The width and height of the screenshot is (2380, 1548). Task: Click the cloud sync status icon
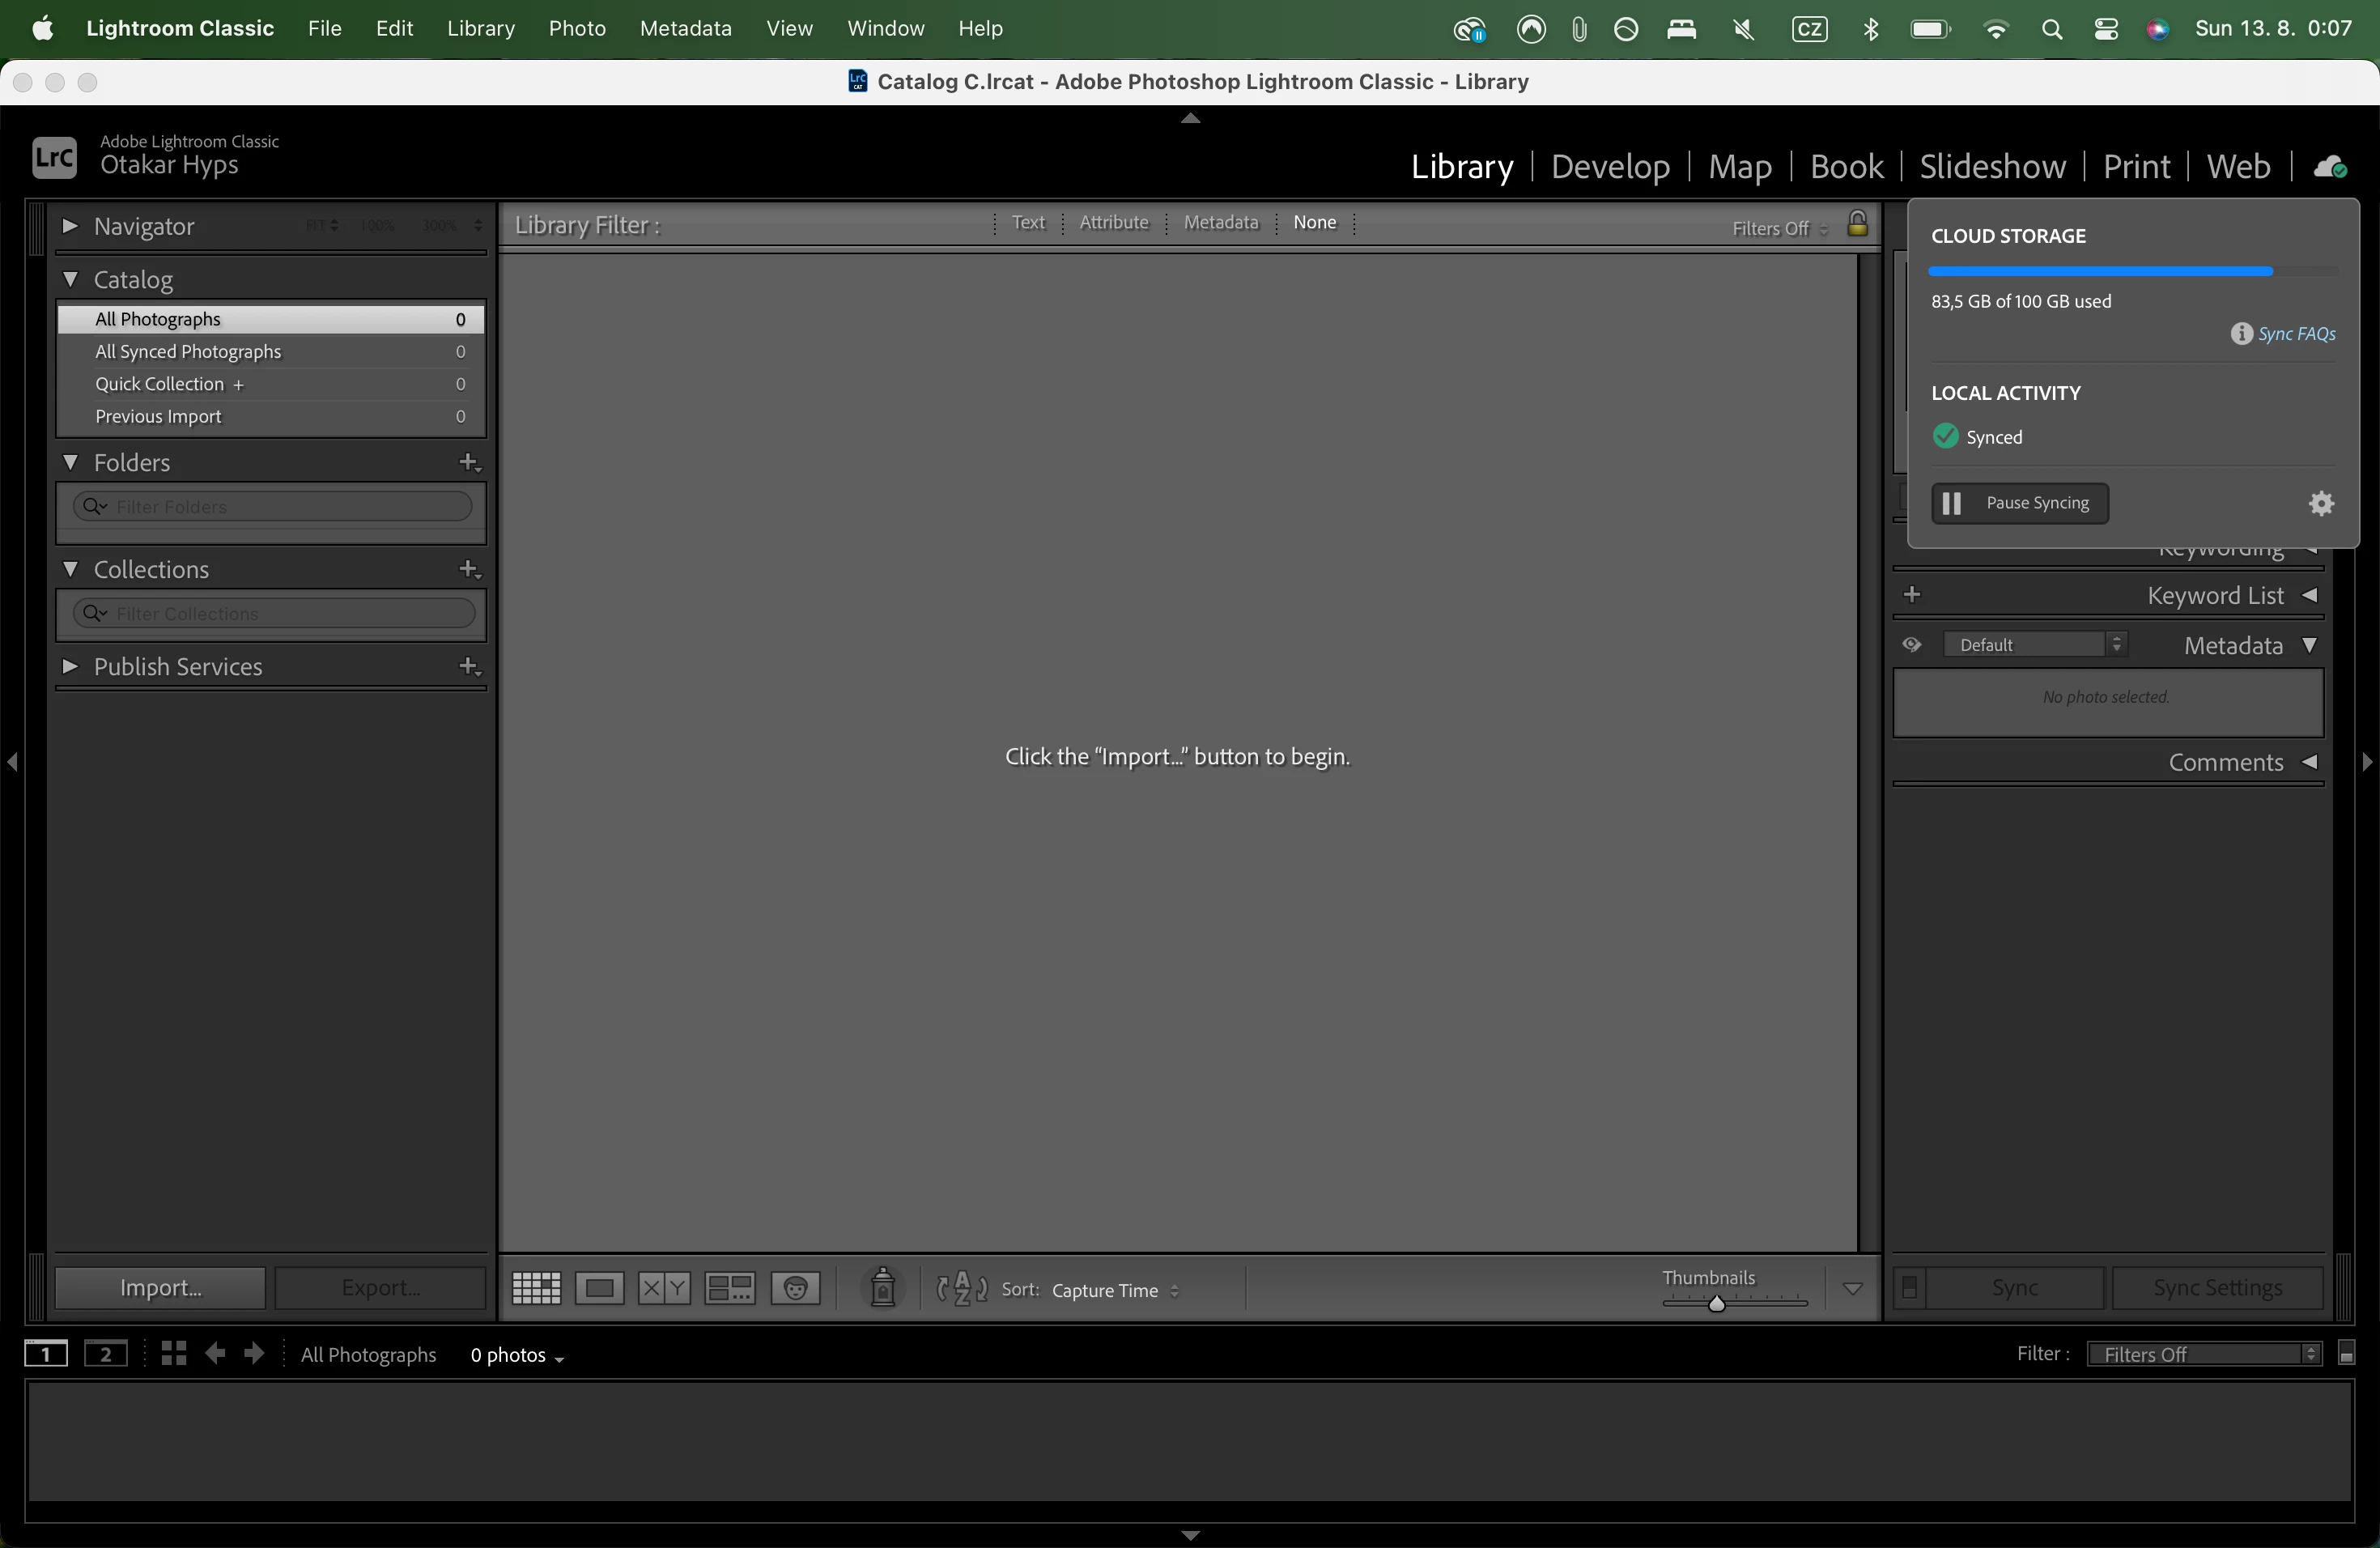(2330, 167)
